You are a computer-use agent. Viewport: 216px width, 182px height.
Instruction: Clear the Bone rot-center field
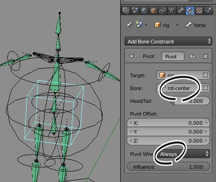[x=205, y=88]
